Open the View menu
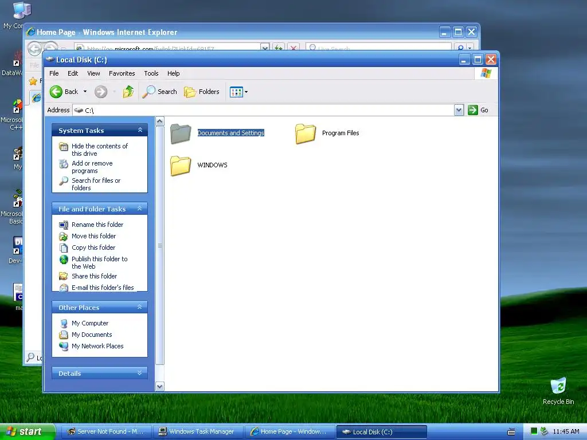 pyautogui.click(x=93, y=73)
